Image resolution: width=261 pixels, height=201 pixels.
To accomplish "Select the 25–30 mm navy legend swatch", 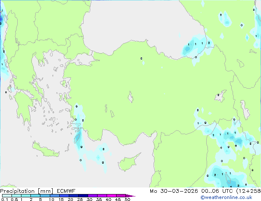I will pos(83,196).
